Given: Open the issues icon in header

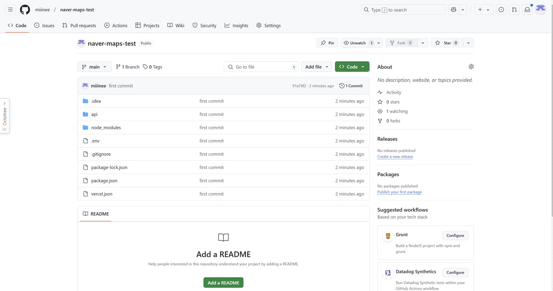Looking at the screenshot, I should coord(501,9).
